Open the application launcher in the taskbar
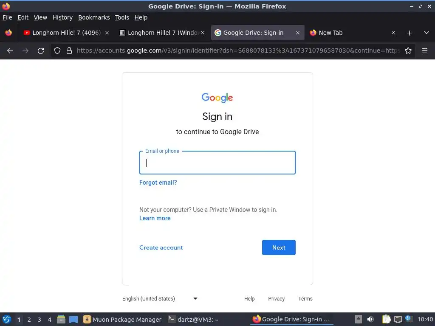Image resolution: width=435 pixels, height=326 pixels. coord(7,319)
